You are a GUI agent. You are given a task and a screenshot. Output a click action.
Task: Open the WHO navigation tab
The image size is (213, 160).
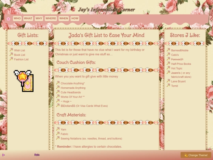17,19
